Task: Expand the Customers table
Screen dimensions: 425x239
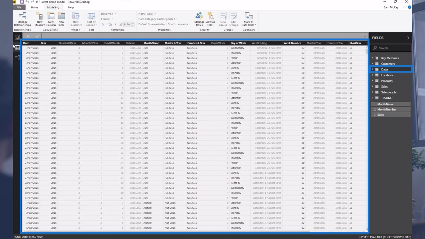Action: coord(372,64)
